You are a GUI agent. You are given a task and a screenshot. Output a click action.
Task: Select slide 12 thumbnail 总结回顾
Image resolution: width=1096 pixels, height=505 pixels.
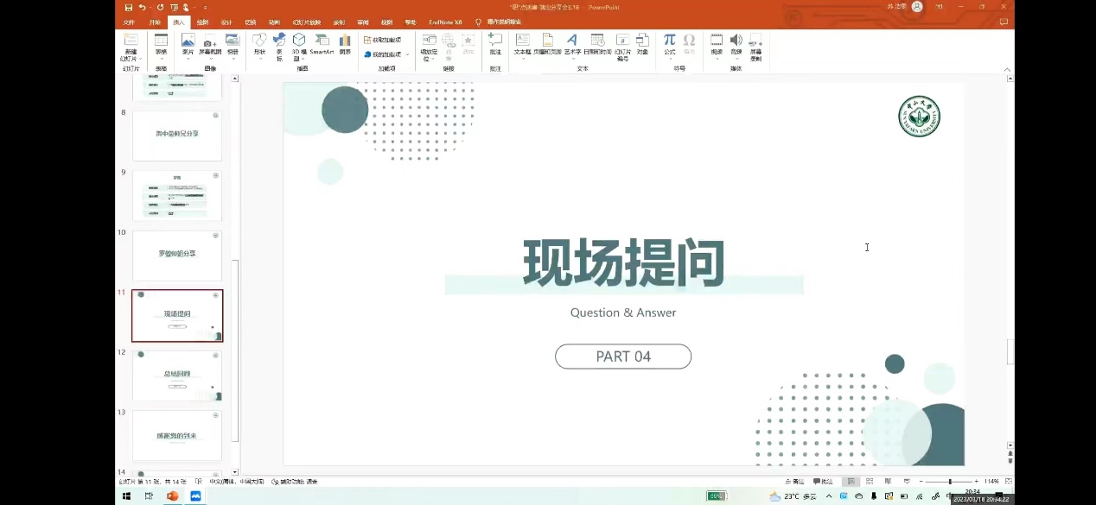177,376
